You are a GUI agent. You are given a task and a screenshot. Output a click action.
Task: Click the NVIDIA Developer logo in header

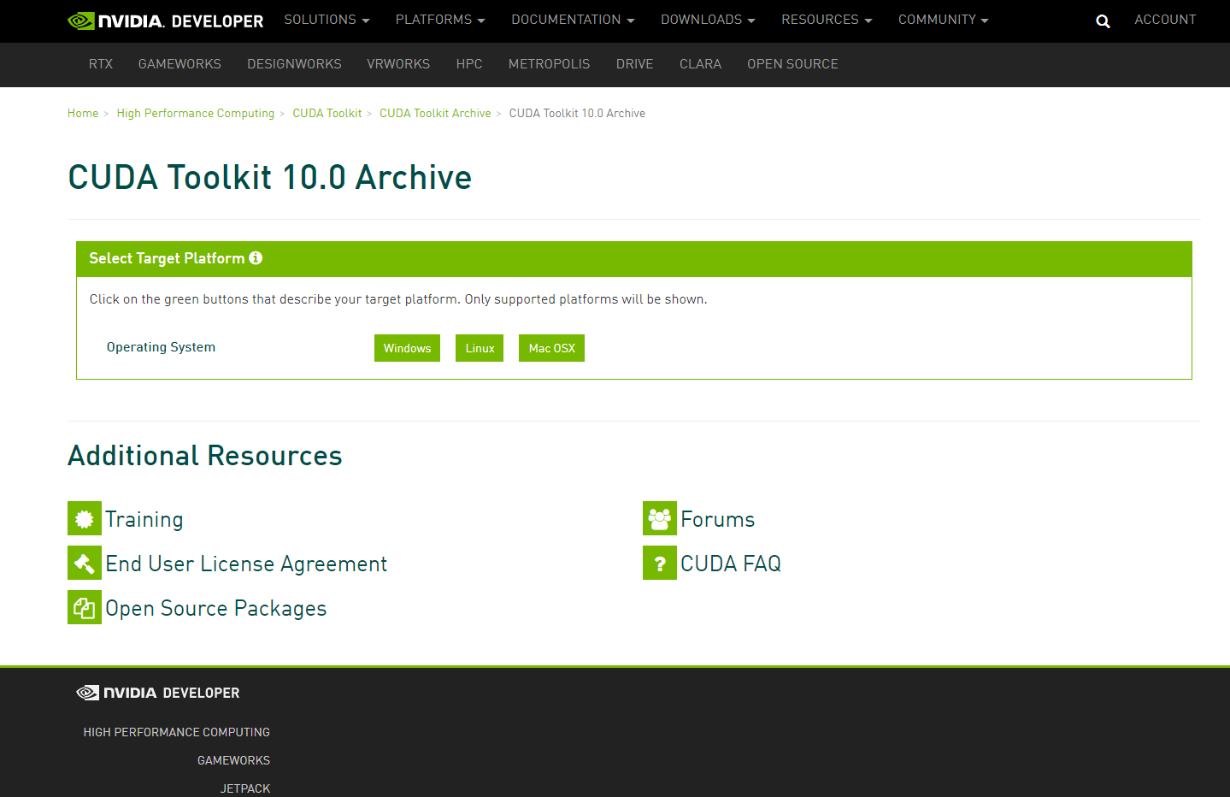pos(166,21)
